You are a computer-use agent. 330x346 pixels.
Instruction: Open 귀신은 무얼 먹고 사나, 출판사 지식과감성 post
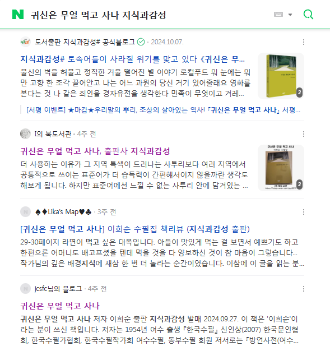click(x=95, y=151)
